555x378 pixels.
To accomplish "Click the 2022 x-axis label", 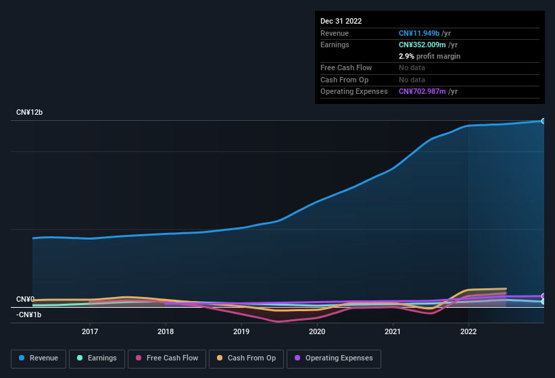I will click(x=468, y=331).
